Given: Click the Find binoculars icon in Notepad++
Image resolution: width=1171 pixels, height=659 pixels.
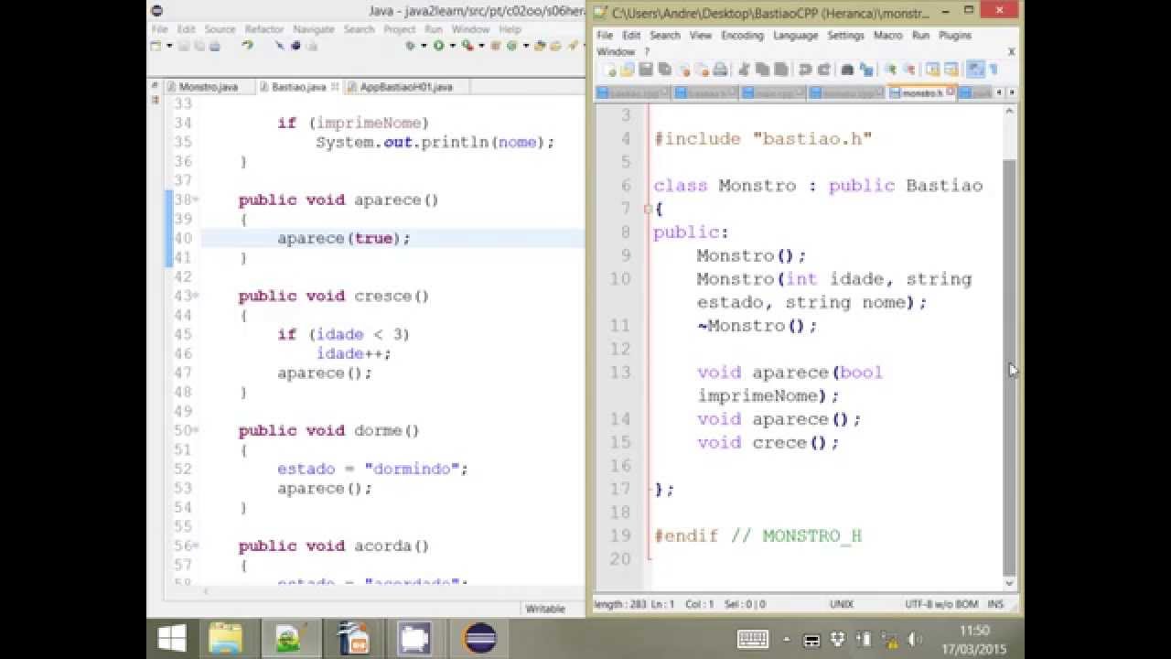Looking at the screenshot, I should (x=847, y=70).
